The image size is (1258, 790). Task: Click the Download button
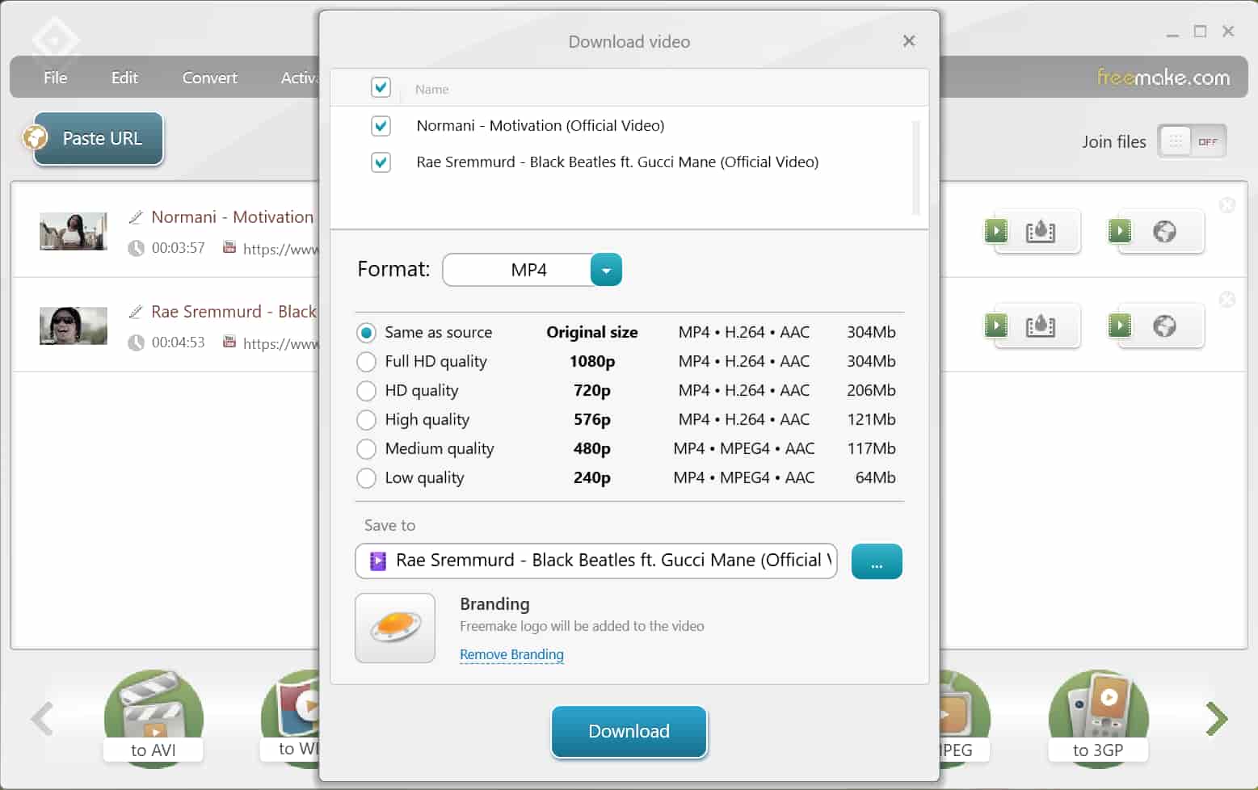click(x=629, y=731)
